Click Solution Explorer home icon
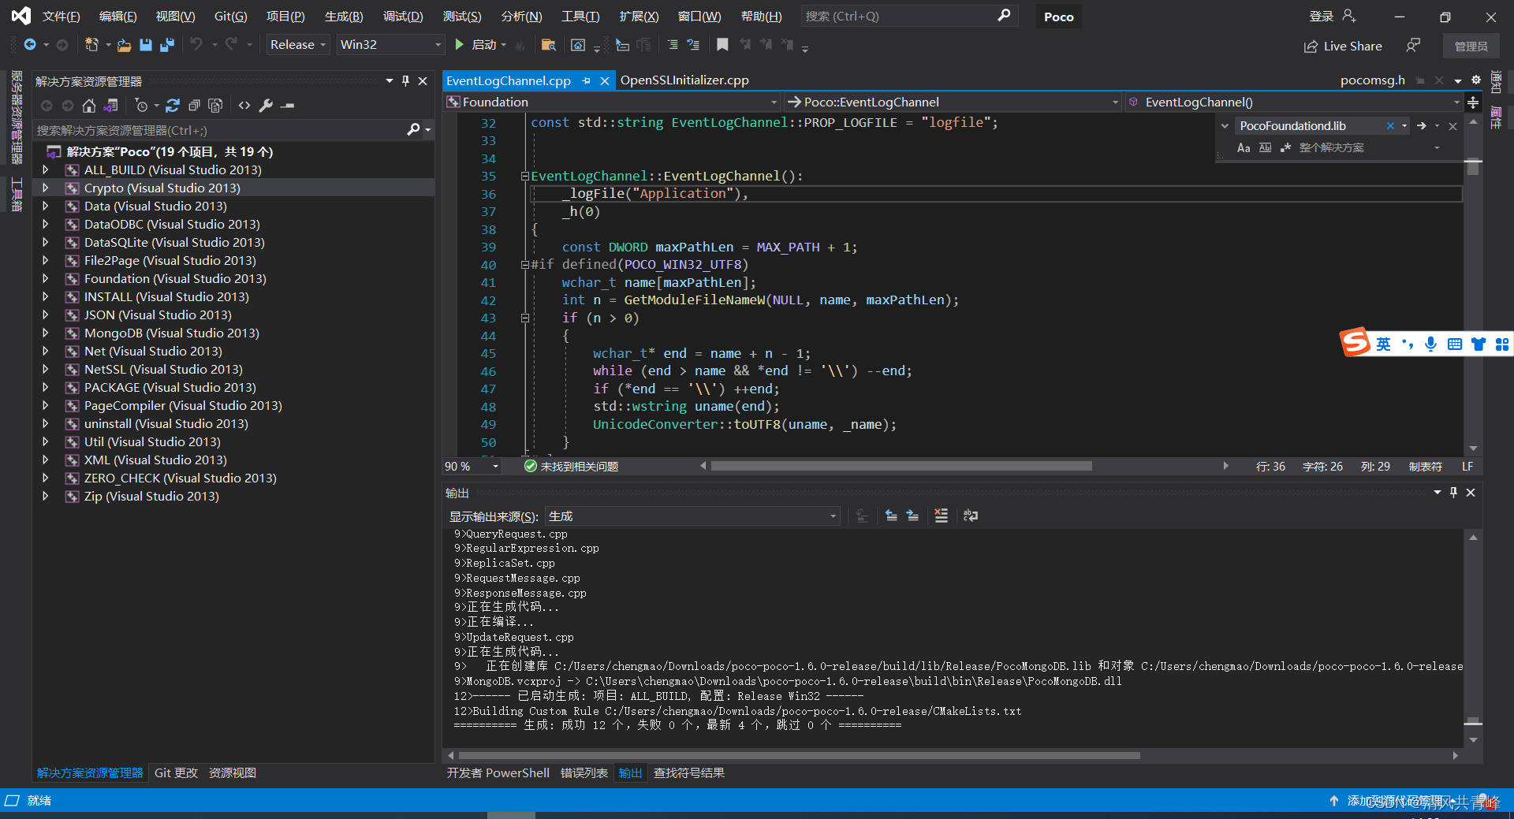1514x819 pixels. click(x=89, y=105)
